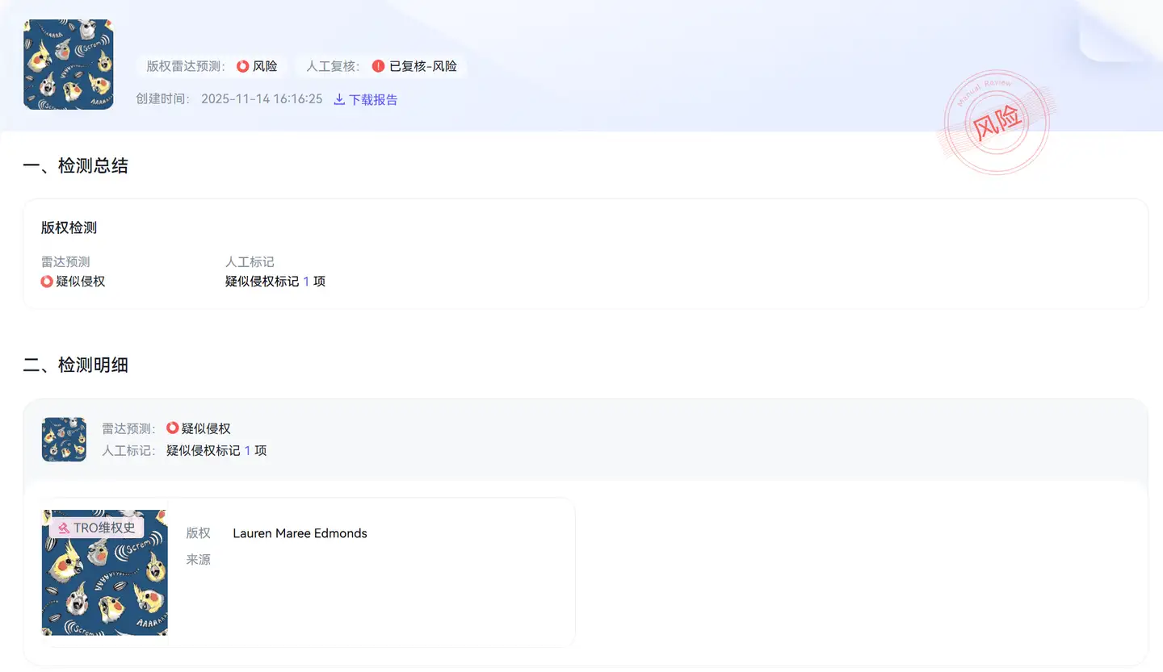
Task: Click the creation time 2025-11-14 16:16:25
Action: (262, 99)
